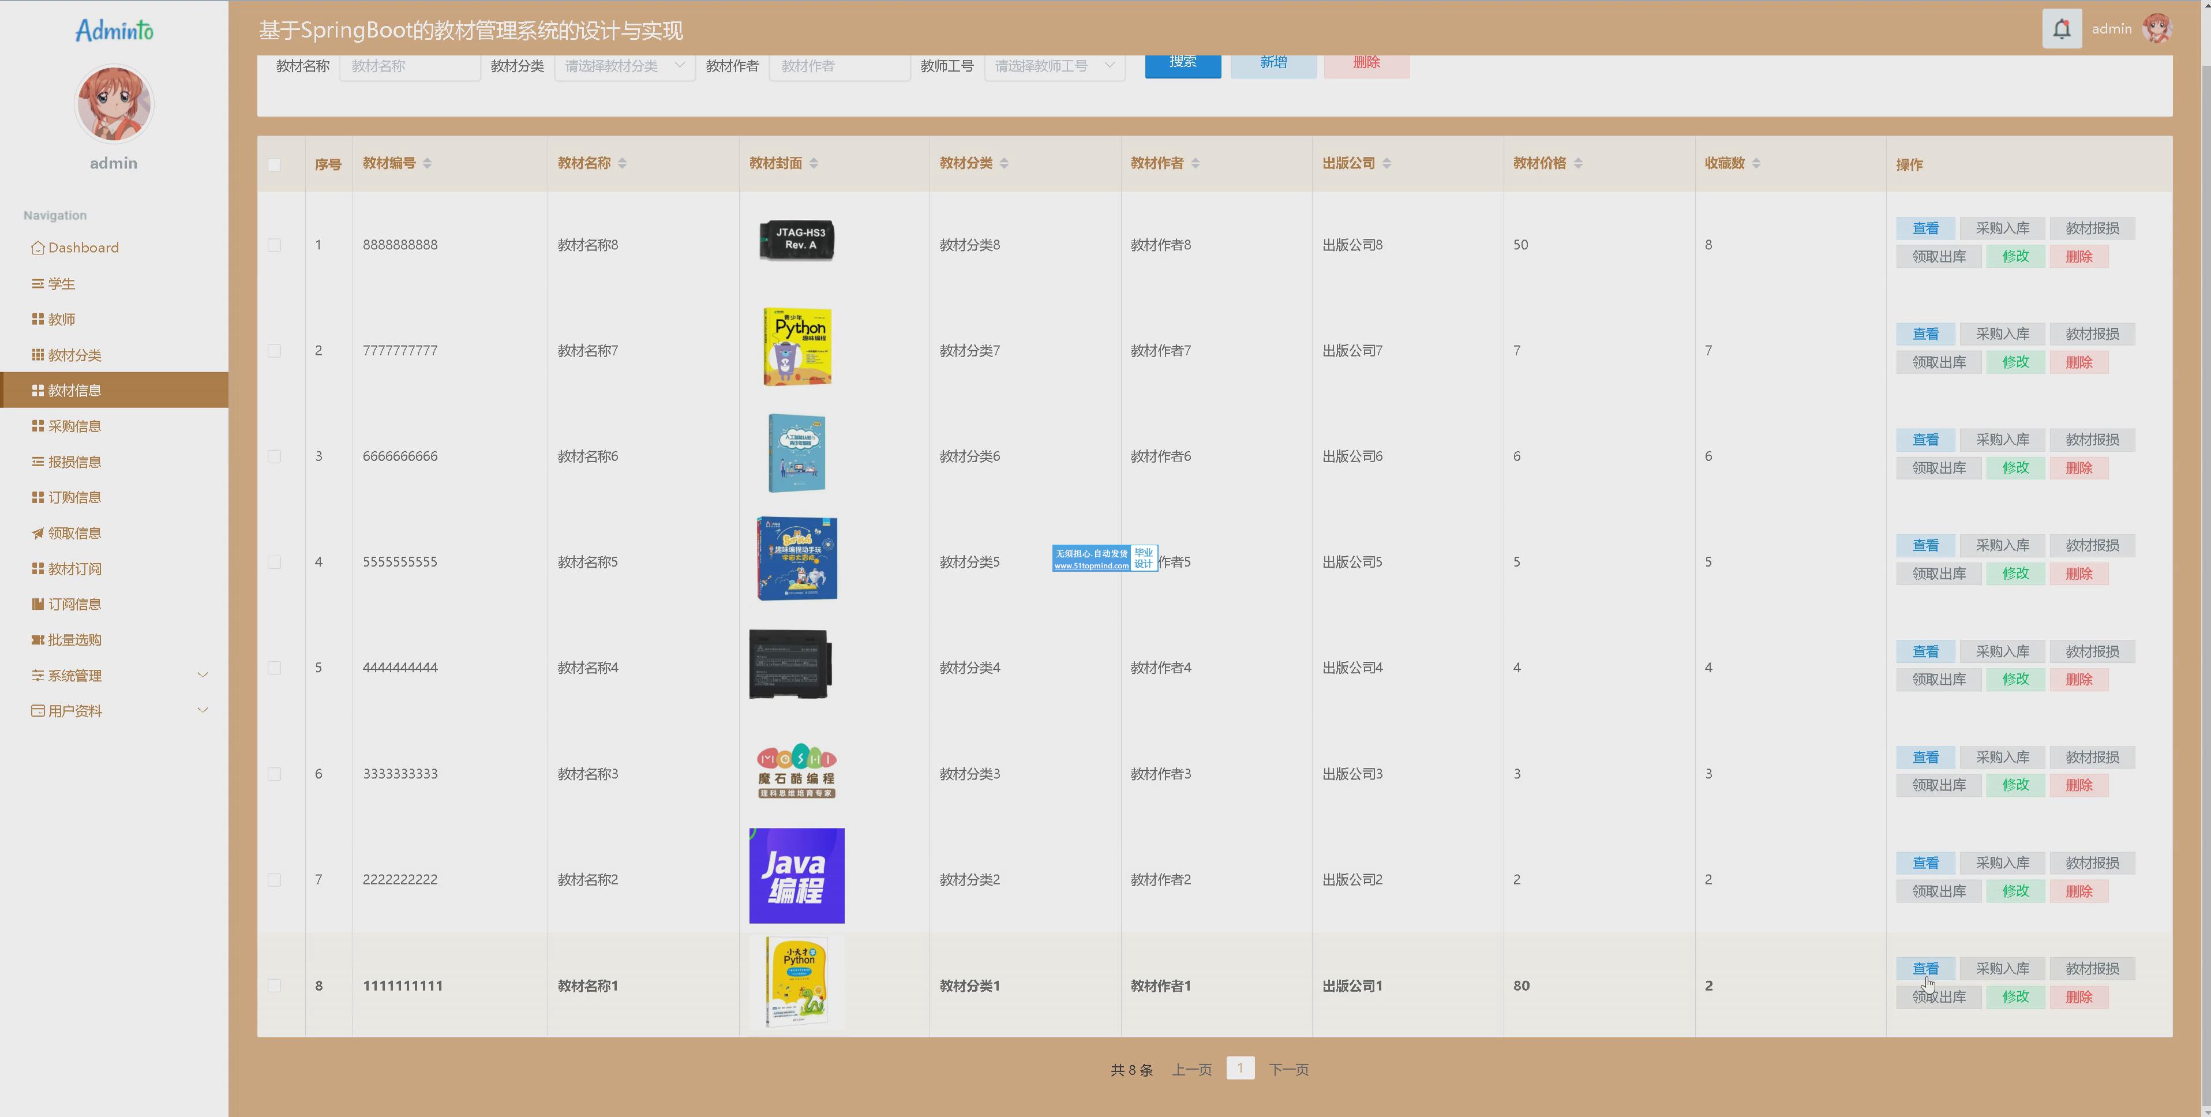Select checkbox for row 教材名称2

tap(275, 880)
